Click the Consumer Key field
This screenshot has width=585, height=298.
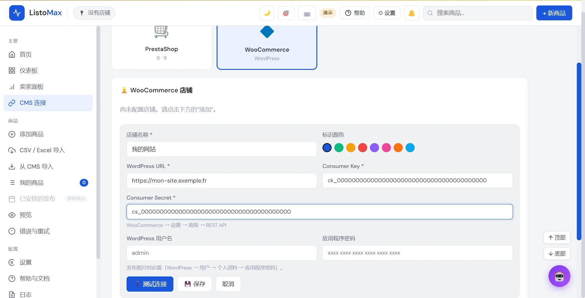pyautogui.click(x=417, y=180)
